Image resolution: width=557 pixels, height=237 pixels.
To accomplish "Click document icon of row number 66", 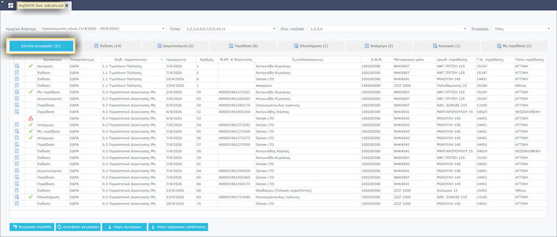I will coord(17,184).
